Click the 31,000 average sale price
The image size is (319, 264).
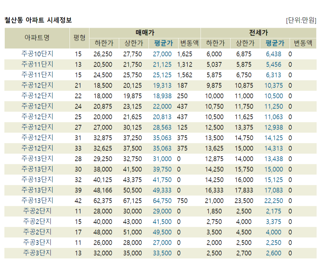tap(162, 159)
